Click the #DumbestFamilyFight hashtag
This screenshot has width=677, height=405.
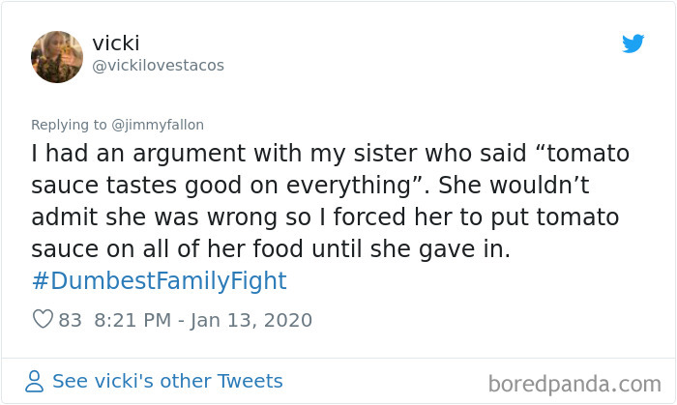pyautogui.click(x=160, y=281)
